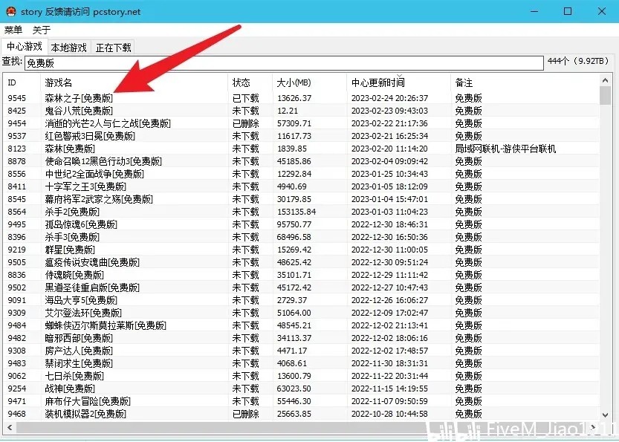Sort by the 大小(MB) column header
The width and height of the screenshot is (619, 442).
click(309, 82)
